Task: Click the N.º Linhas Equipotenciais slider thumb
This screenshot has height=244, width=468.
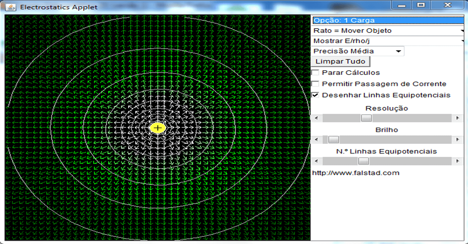Action: (363, 161)
